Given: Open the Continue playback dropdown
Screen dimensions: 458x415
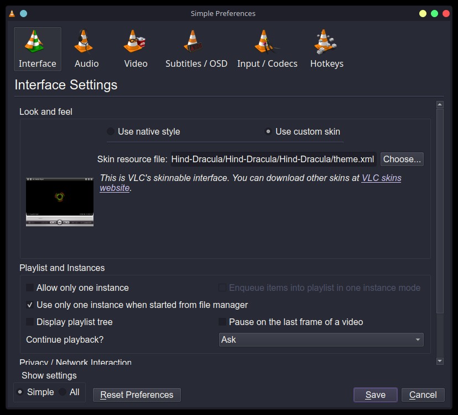Looking at the screenshot, I should [x=321, y=339].
